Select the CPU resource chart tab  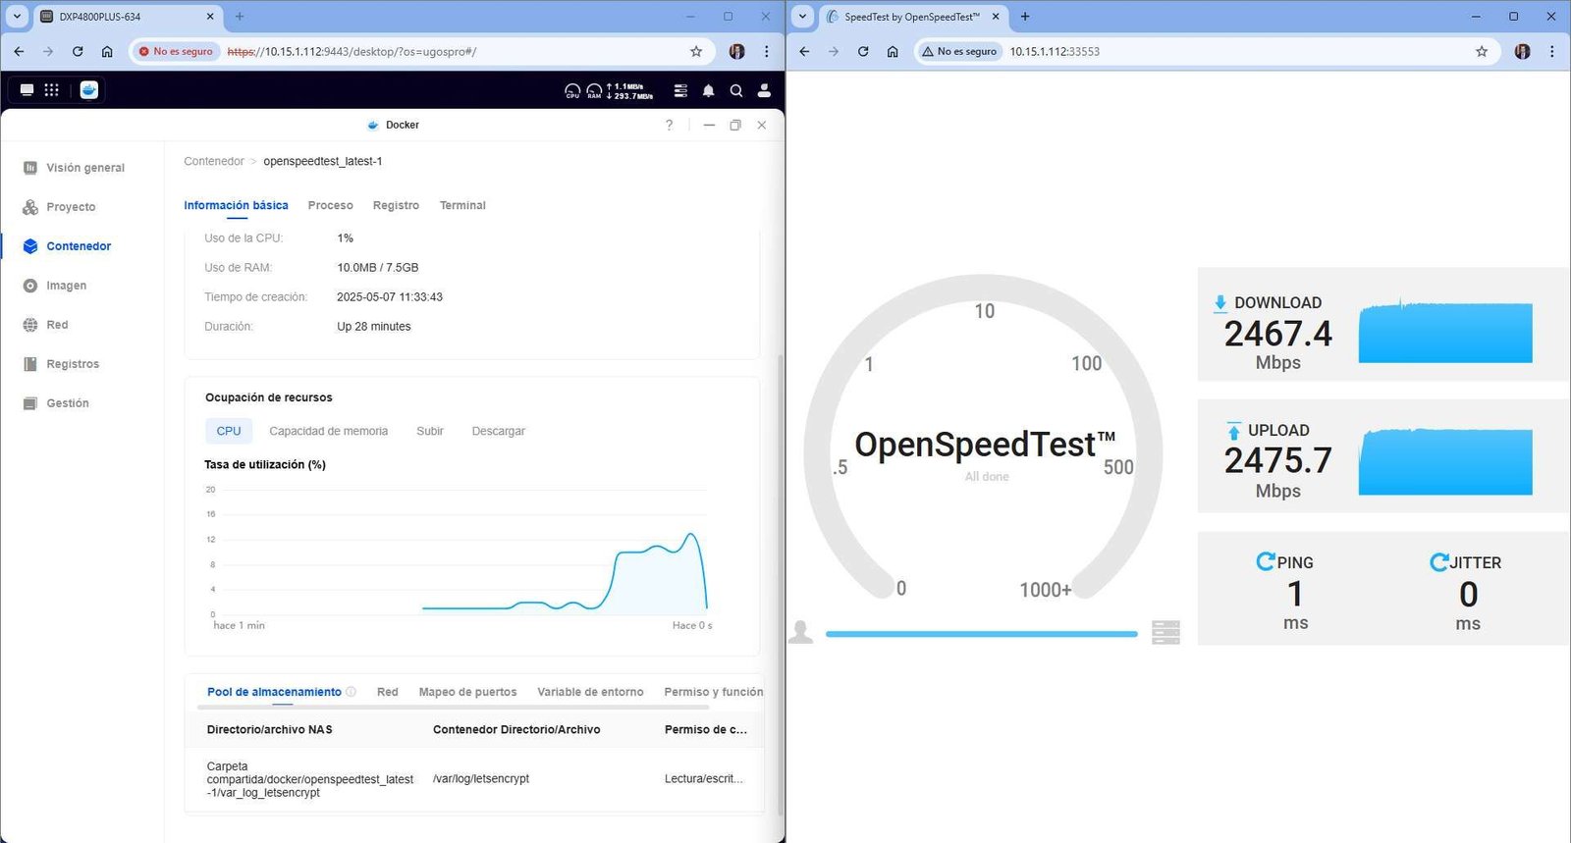tap(229, 431)
